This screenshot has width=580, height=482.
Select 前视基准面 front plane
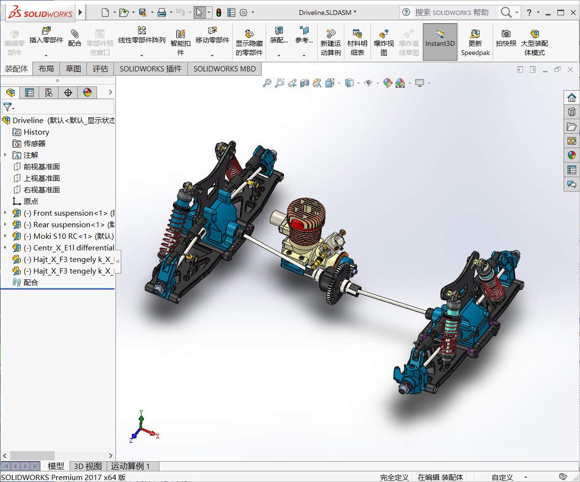[37, 166]
